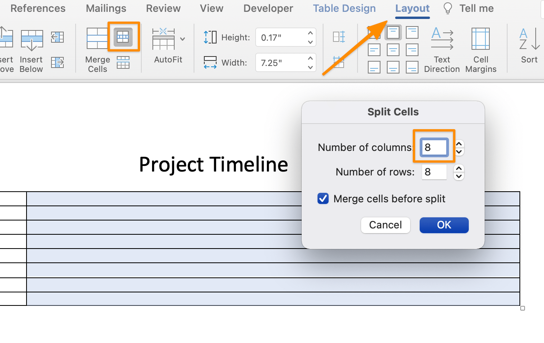Decrease Height with the down stepper
Viewport: 544px width, 343px height.
point(310,41)
